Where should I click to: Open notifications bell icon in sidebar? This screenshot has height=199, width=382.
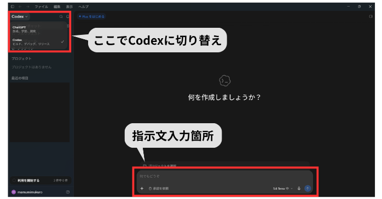[68, 16]
